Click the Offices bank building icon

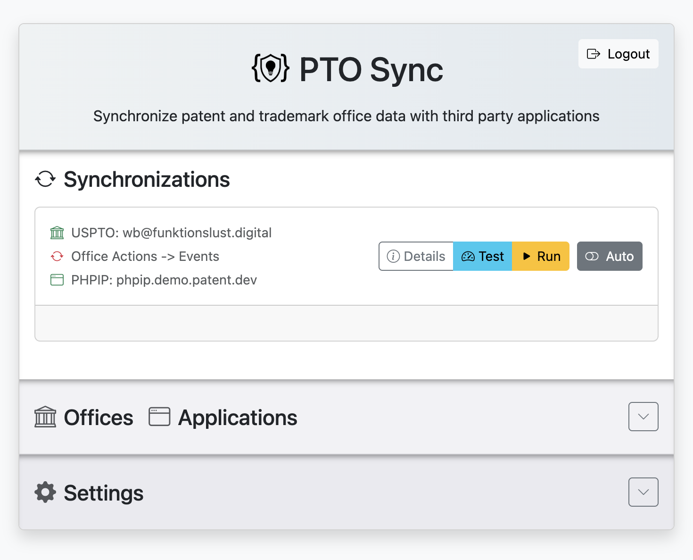coord(45,417)
